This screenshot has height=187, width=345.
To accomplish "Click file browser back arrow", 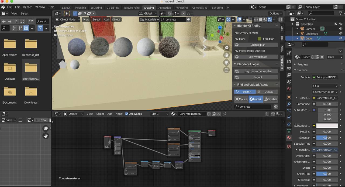I will coord(4,21).
